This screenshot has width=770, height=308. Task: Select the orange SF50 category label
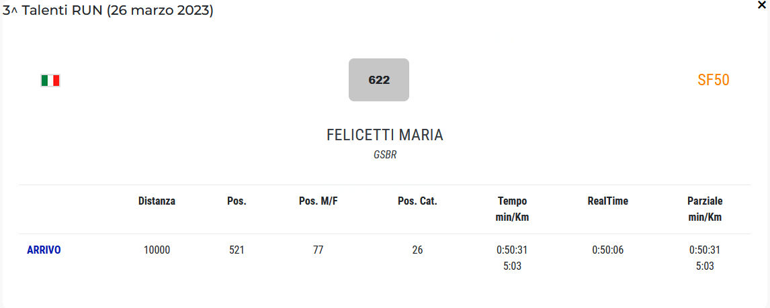713,81
